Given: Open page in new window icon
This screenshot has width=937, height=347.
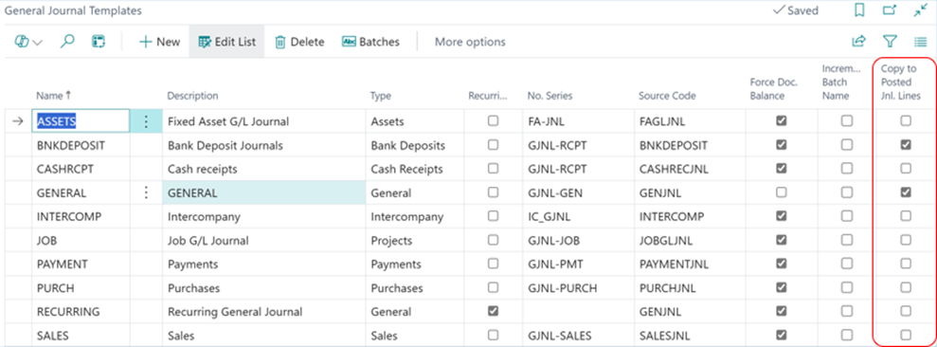Looking at the screenshot, I should pyautogui.click(x=890, y=10).
